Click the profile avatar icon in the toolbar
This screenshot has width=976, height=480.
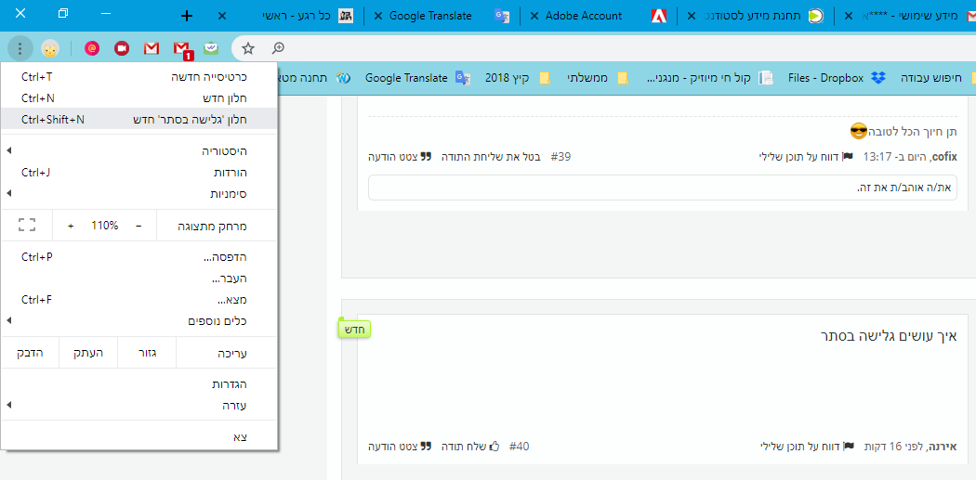click(50, 48)
